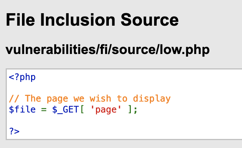The image size is (242, 148).
Task: Click the closing ?> PHP tag
Action: click(14, 131)
